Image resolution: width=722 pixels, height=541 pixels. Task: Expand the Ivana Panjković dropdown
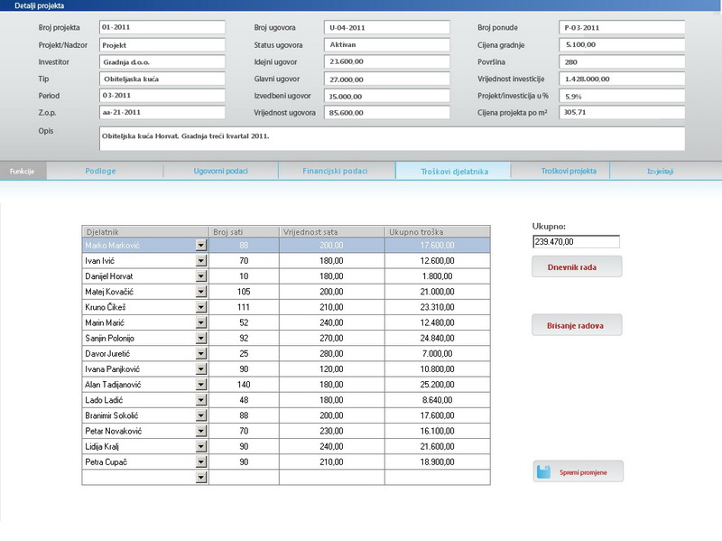[200, 369]
